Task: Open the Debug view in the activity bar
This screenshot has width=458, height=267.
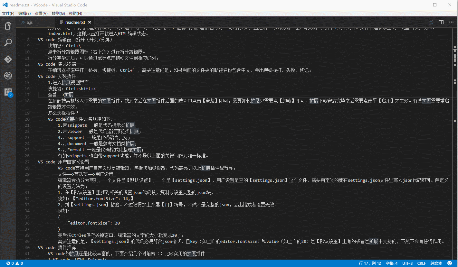Action: [8, 76]
